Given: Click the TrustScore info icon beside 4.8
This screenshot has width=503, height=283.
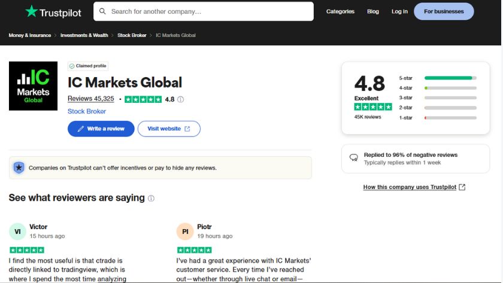Looking at the screenshot, I should [x=181, y=99].
